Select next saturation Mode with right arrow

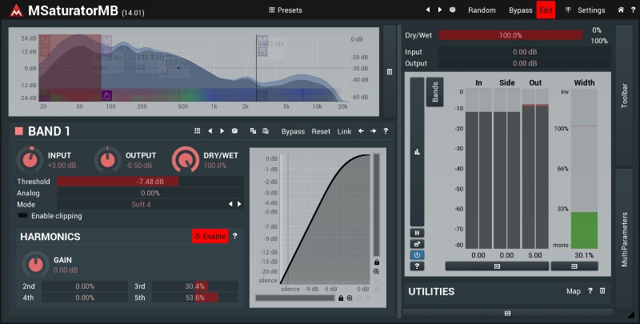pos(238,204)
